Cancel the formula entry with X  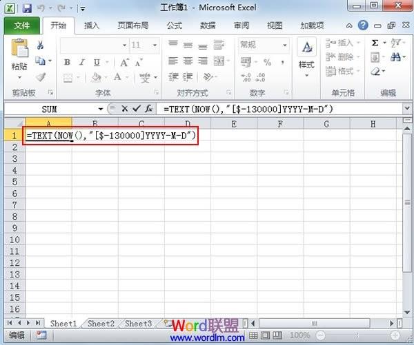[x=125, y=109]
